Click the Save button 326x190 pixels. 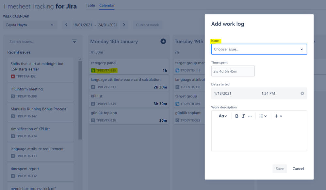coord(280,168)
